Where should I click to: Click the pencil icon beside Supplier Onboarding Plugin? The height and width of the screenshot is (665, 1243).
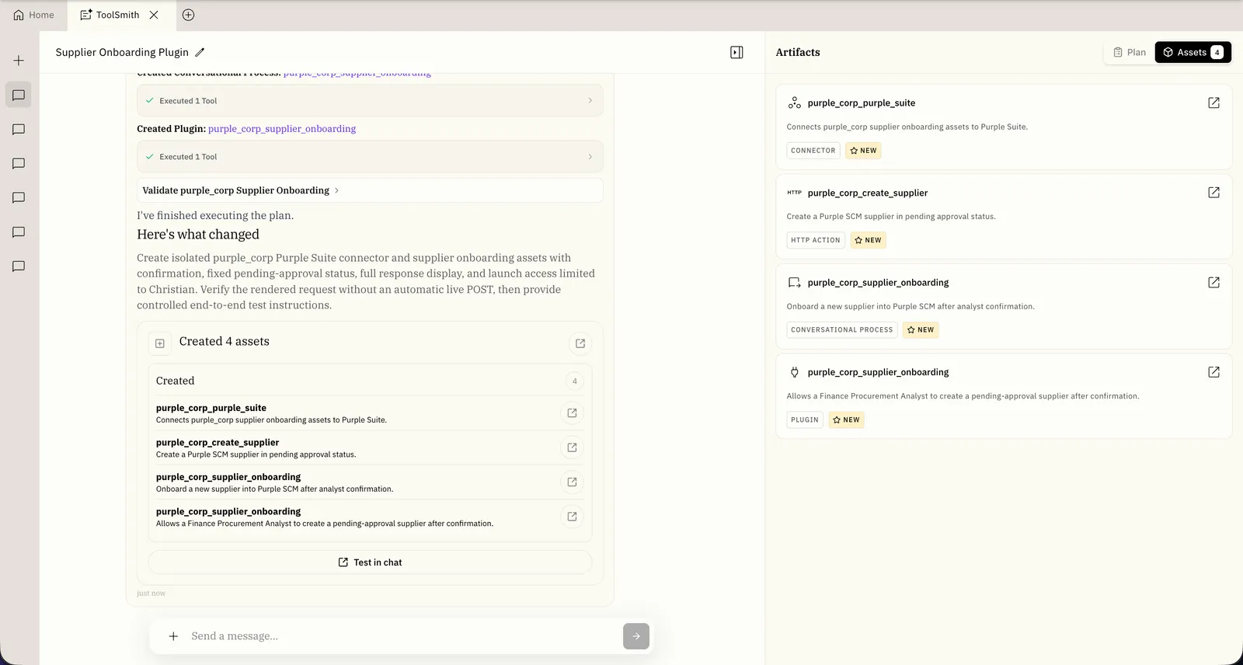pyautogui.click(x=200, y=52)
